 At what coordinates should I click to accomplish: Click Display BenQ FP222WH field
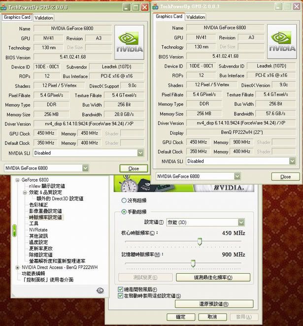pyautogui.click(x=241, y=132)
